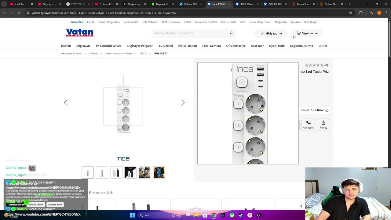Click the INCA breadcrumb link

[143, 53]
